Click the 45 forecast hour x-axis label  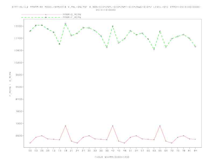[x=119, y=151]
